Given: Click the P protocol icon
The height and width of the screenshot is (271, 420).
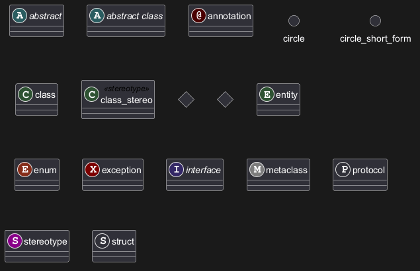Looking at the screenshot, I should (x=343, y=170).
